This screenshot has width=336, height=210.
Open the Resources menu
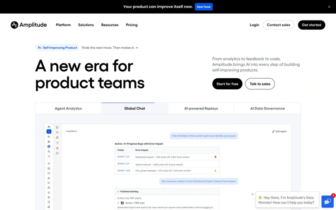coord(110,25)
